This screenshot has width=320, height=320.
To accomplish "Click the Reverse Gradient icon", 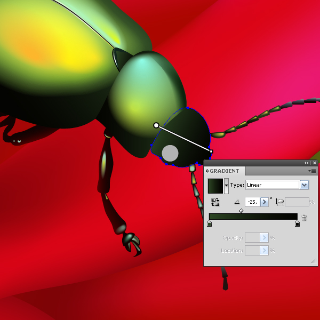I will (x=215, y=202).
